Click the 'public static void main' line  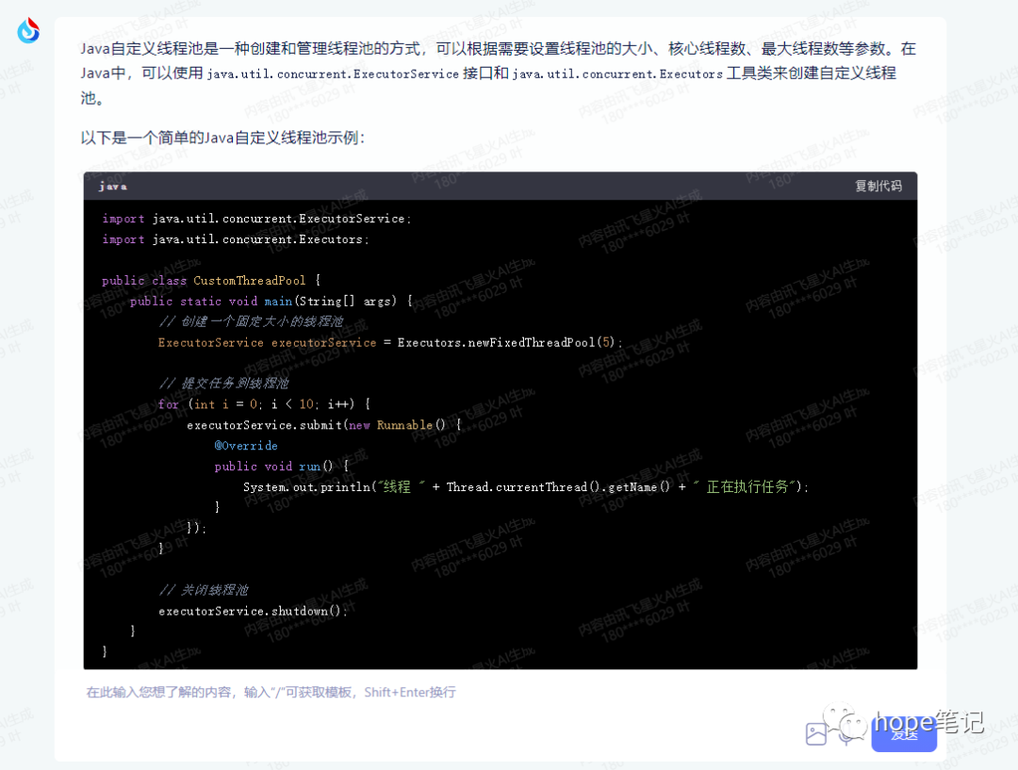pos(271,302)
